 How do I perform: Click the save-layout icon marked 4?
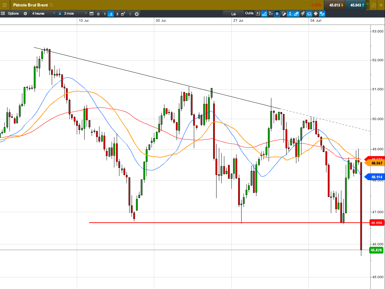click(x=123, y=14)
